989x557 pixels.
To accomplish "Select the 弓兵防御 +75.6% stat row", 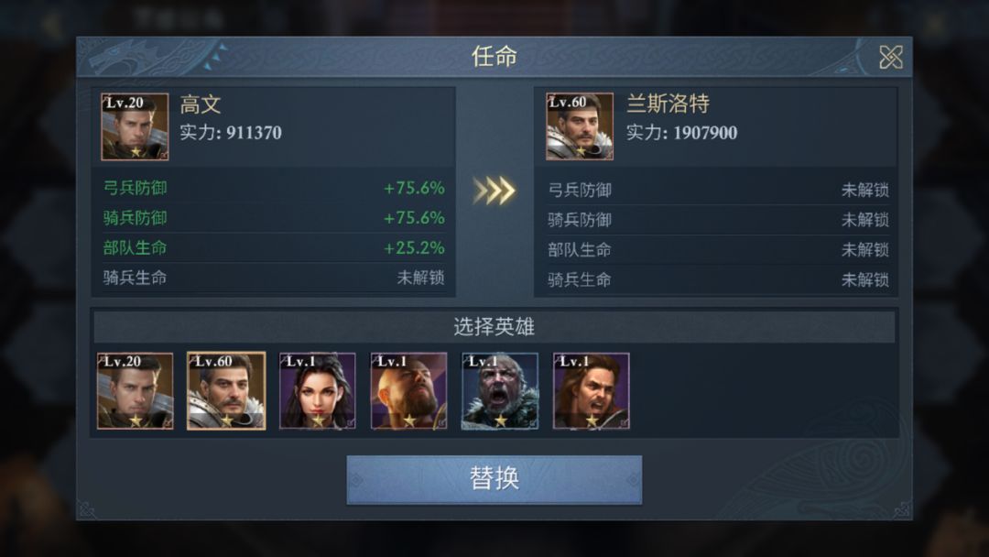I will 273,188.
